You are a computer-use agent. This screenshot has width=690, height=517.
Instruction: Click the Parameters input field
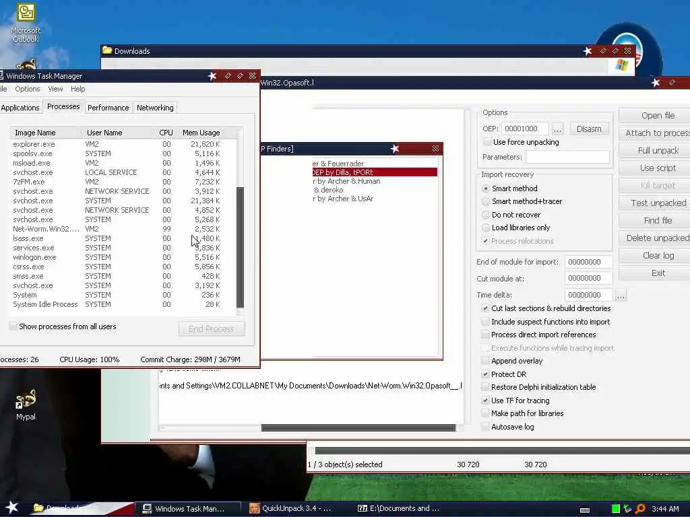[x=567, y=157]
